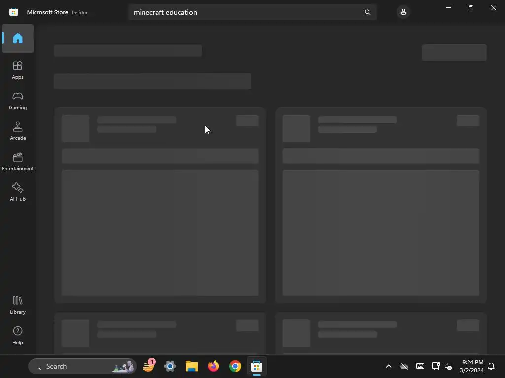Screen dimensions: 505x378
Task: Click the Microsoft Store taskbar icon
Action: tap(256, 366)
